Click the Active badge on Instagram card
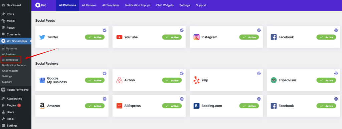The image size is (342, 129). (x=249, y=37)
